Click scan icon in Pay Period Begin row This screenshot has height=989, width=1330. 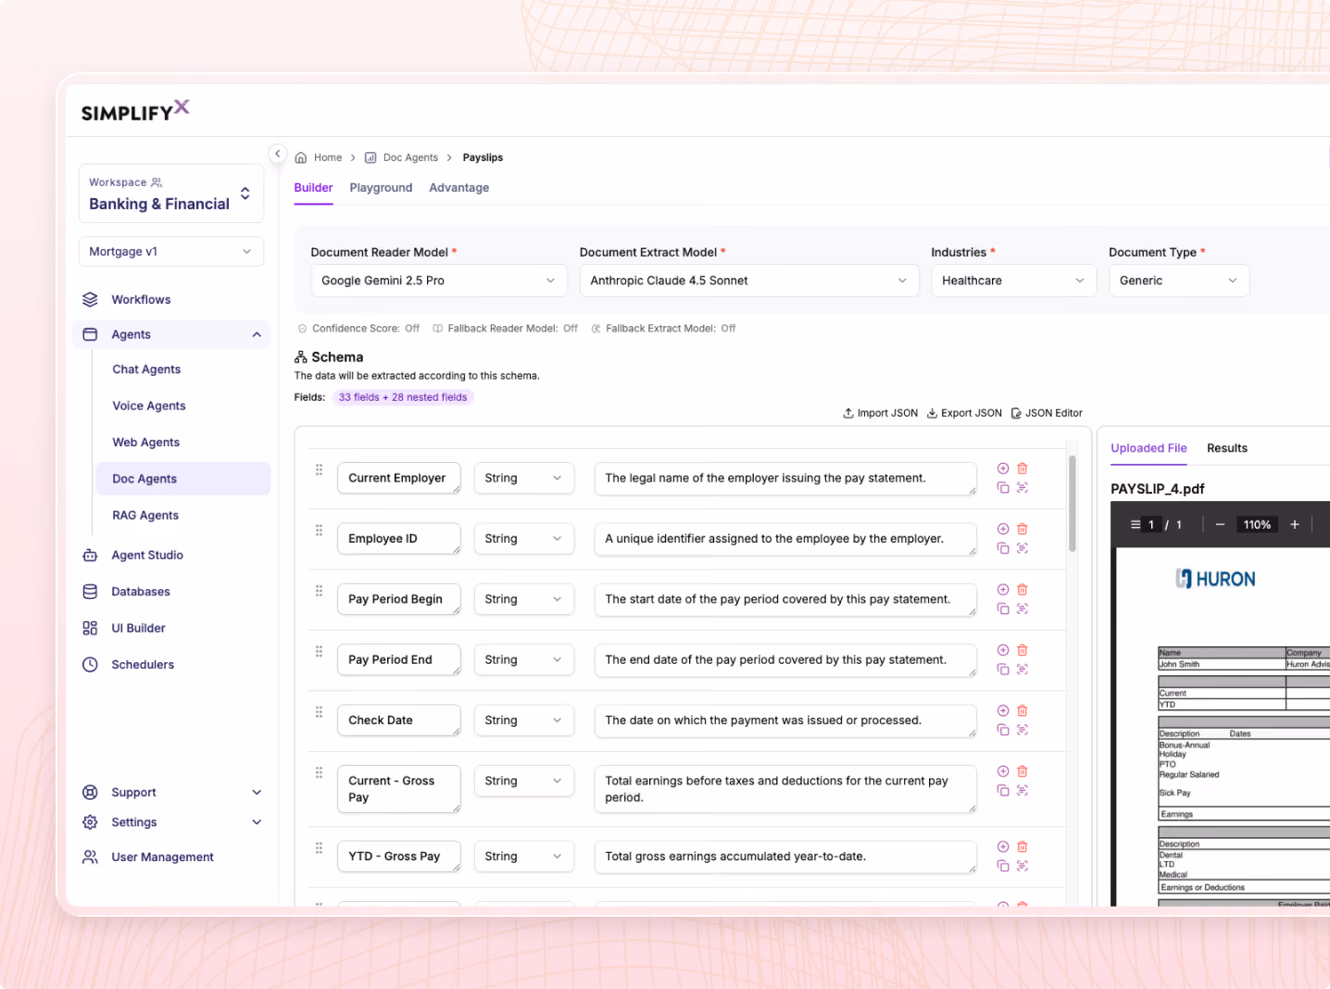pos(1023,608)
